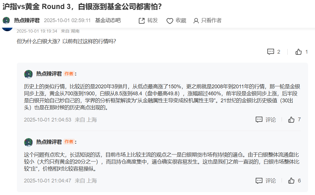Screen dimensions: 315x195
Task: Click the 作者 badge on second reply
Action: 69,142
